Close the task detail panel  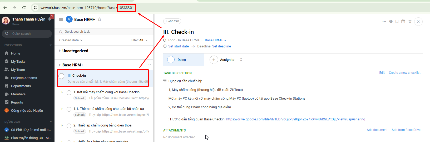(x=418, y=22)
